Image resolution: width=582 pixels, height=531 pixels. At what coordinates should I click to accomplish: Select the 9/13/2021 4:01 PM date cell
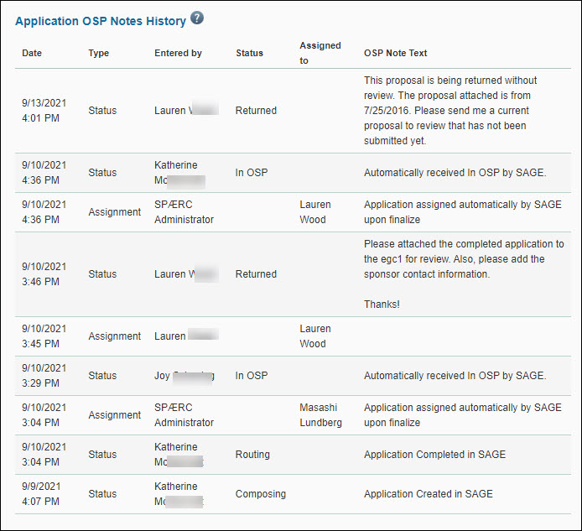(x=44, y=111)
